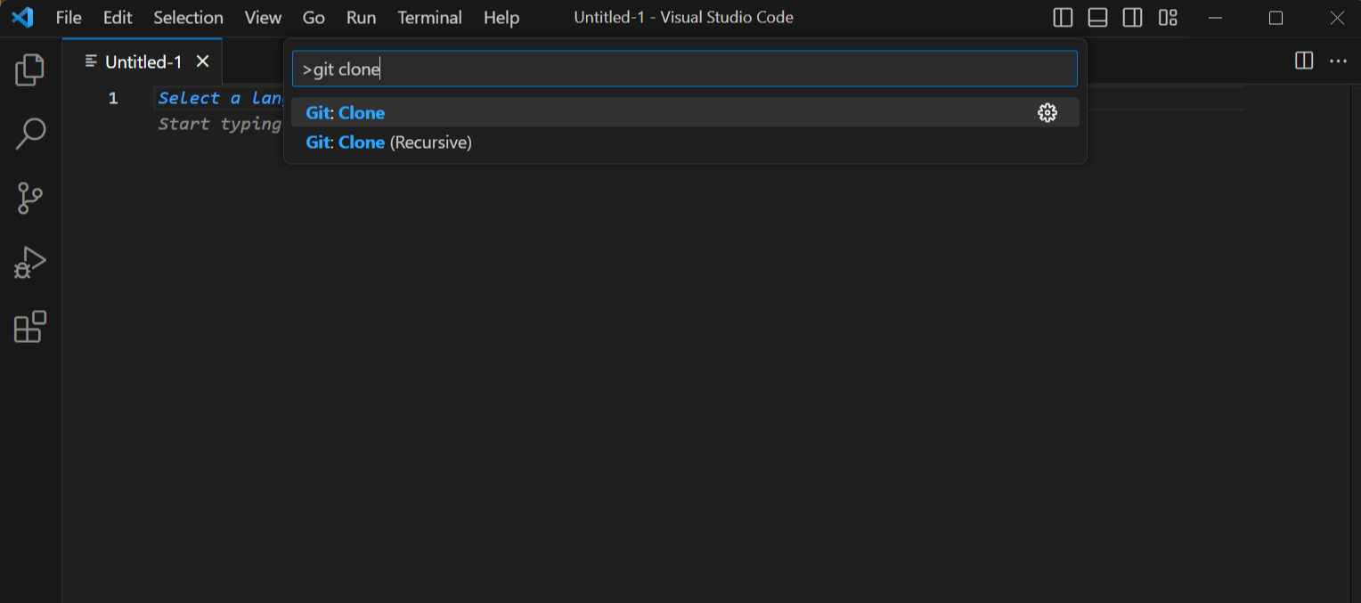
Task: Open the Terminal menu
Action: tap(430, 18)
